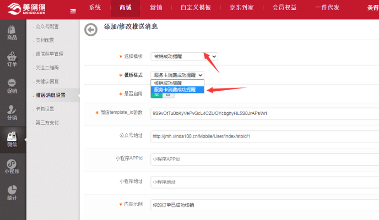Go back using the circular arrow icon
379x220 pixels.
click(x=91, y=30)
